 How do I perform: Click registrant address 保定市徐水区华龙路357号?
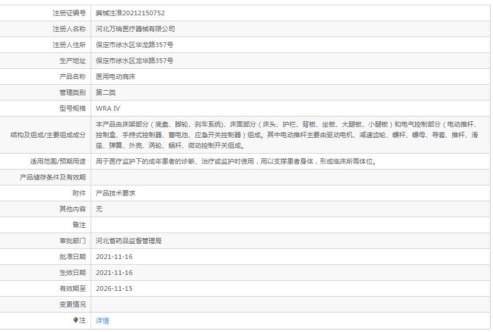coord(135,45)
